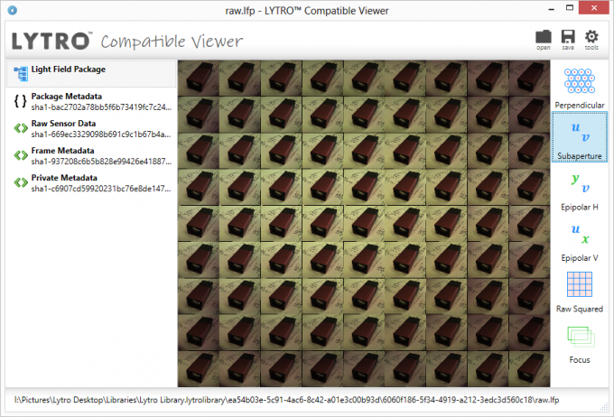The height and width of the screenshot is (417, 614).
Task: Click the subaperture image grid viewer
Action: [x=364, y=223]
